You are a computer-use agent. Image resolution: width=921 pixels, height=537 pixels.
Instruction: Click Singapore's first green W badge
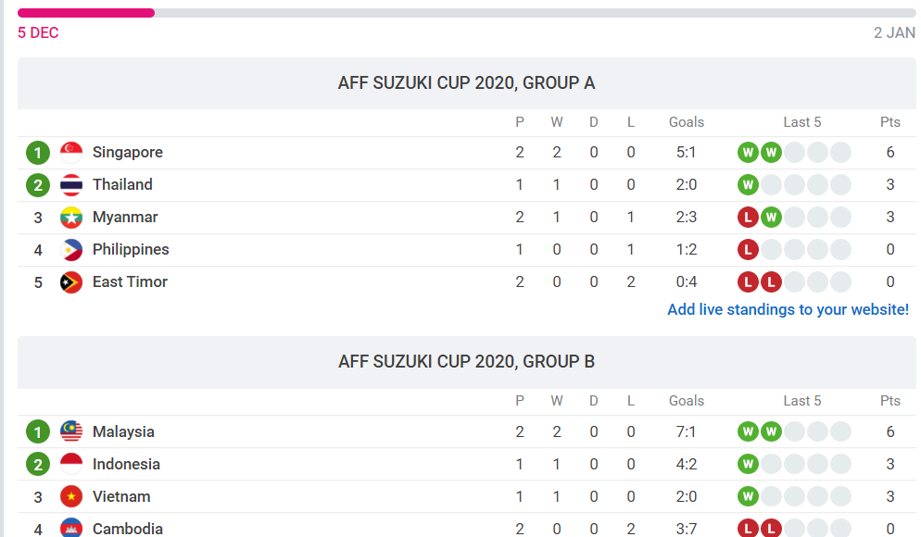tap(748, 153)
